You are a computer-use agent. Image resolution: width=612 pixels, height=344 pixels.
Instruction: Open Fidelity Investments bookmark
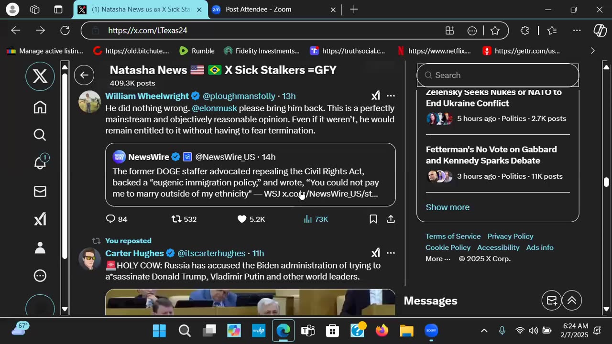coord(262,51)
